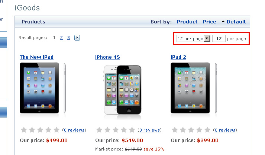Click the next results page arrow icon
This screenshot has height=155, width=265.
click(x=77, y=38)
